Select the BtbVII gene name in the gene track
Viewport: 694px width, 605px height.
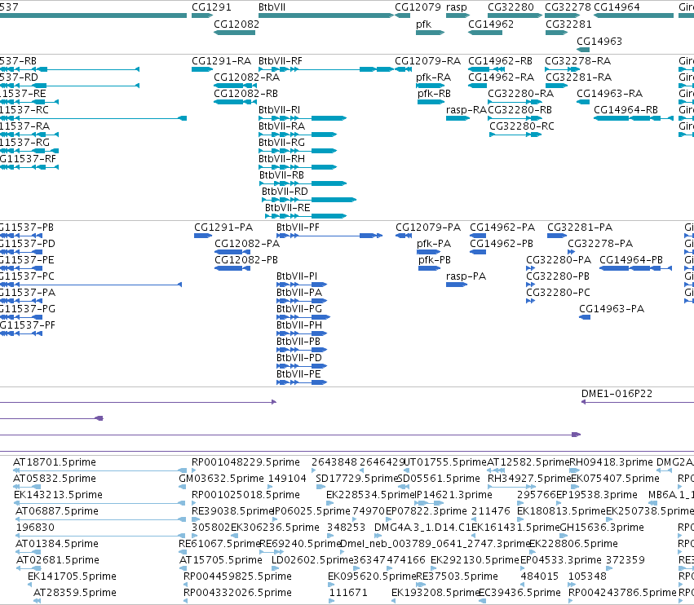(x=272, y=7)
